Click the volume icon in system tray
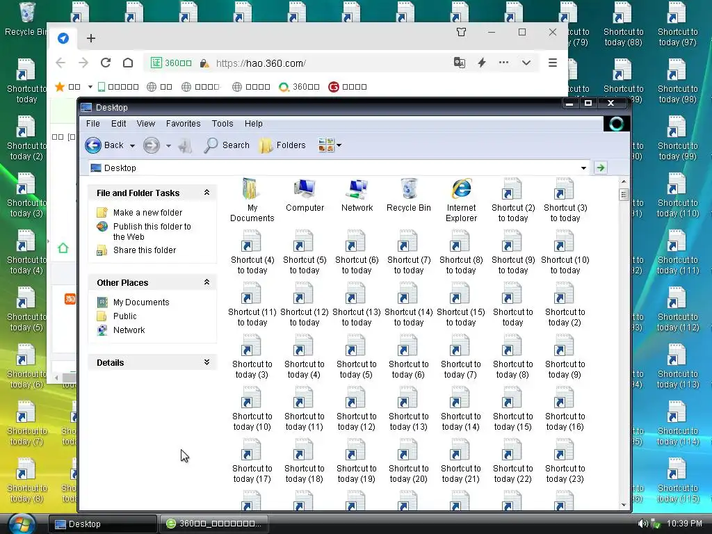The width and height of the screenshot is (712, 534). coord(642,524)
